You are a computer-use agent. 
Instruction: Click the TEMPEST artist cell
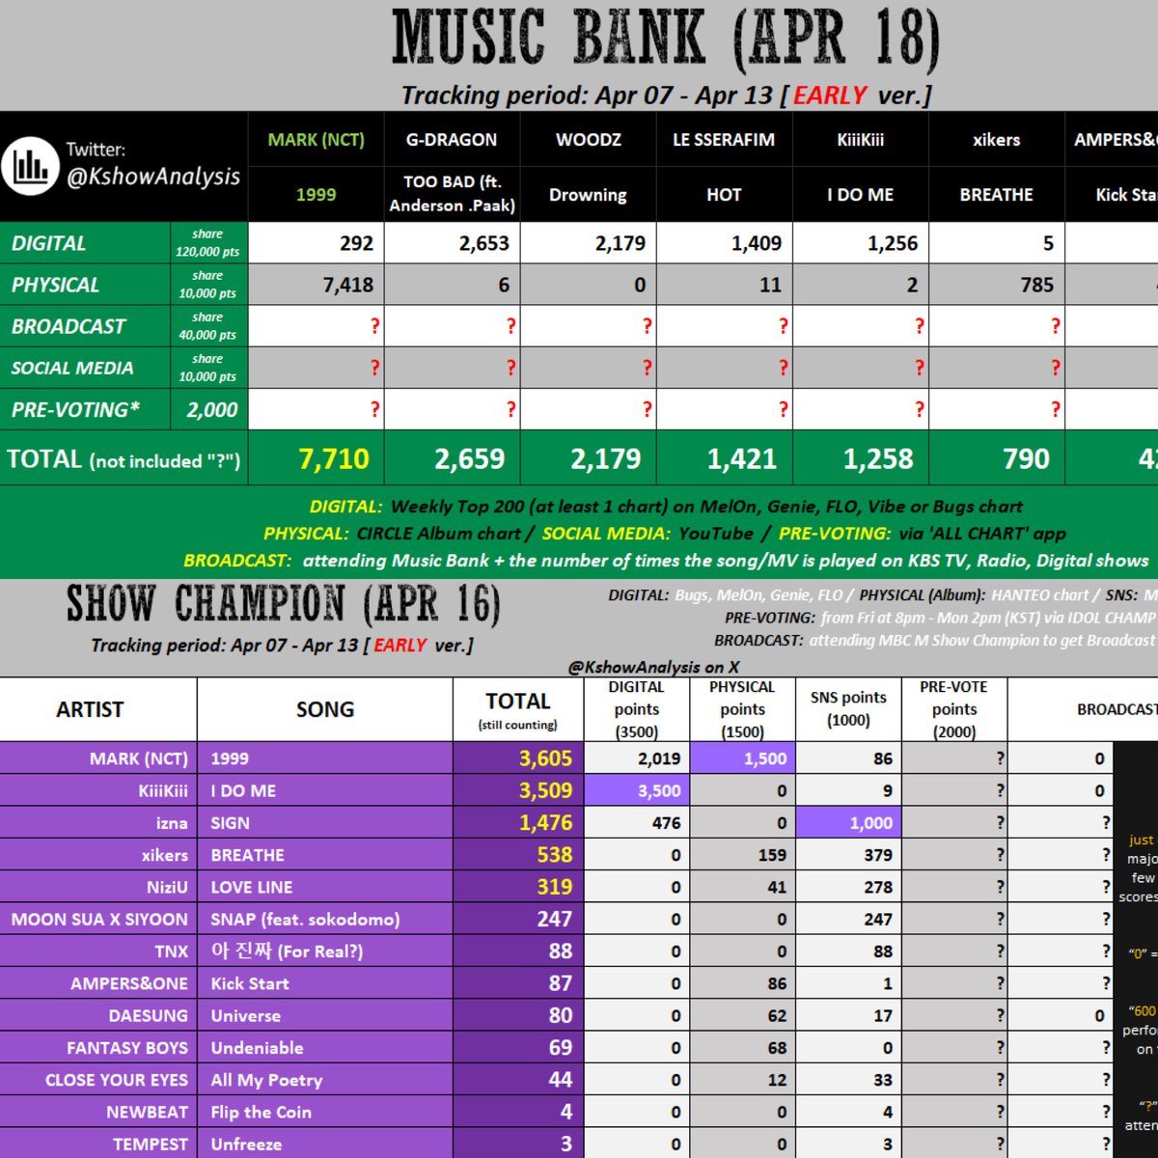pos(98,1144)
